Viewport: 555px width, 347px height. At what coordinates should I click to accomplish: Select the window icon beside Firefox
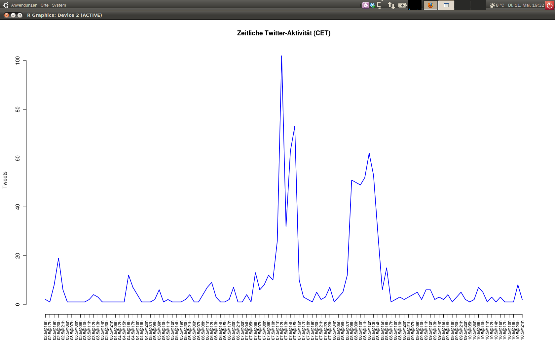(x=446, y=5)
